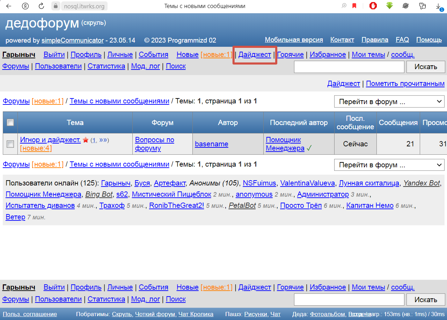The width and height of the screenshot is (447, 320).
Task: Click 'Пометить прочитанным' link
Action: (x=405, y=83)
